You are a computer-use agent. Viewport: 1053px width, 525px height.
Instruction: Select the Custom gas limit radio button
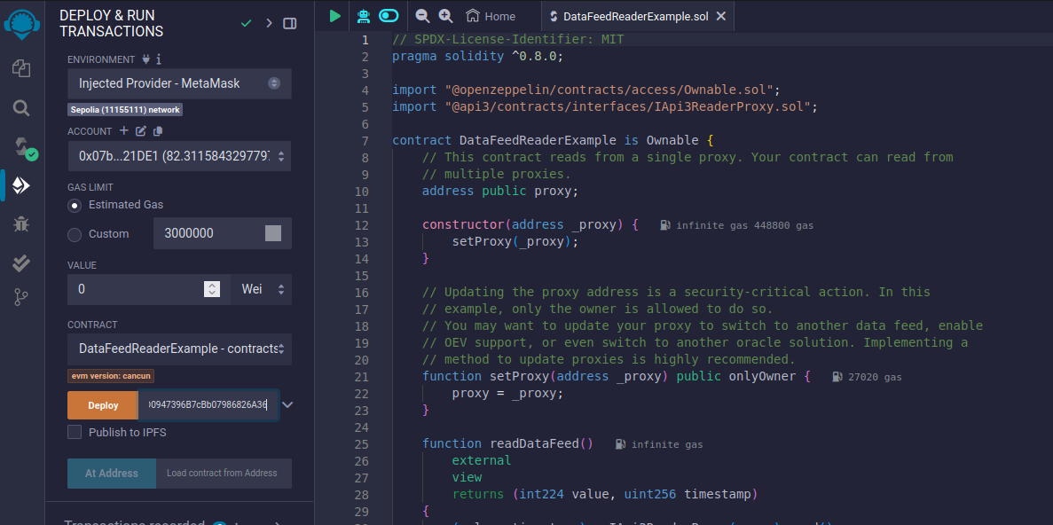point(75,234)
